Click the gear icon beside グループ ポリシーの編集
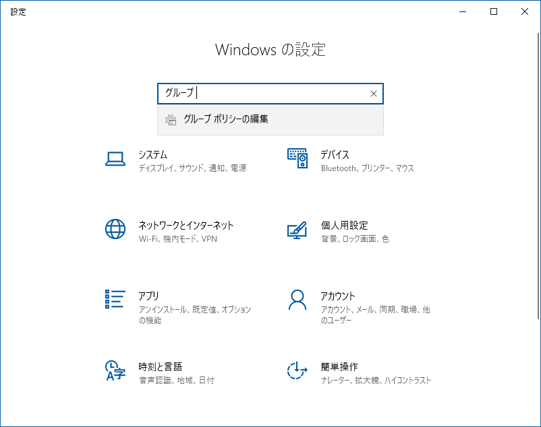Image resolution: width=541 pixels, height=427 pixels. tap(169, 120)
